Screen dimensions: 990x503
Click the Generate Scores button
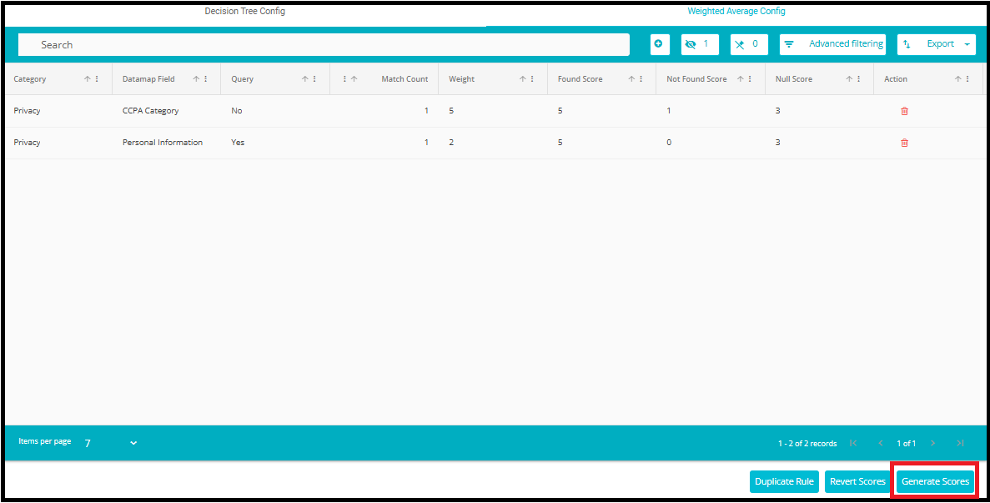[935, 481]
